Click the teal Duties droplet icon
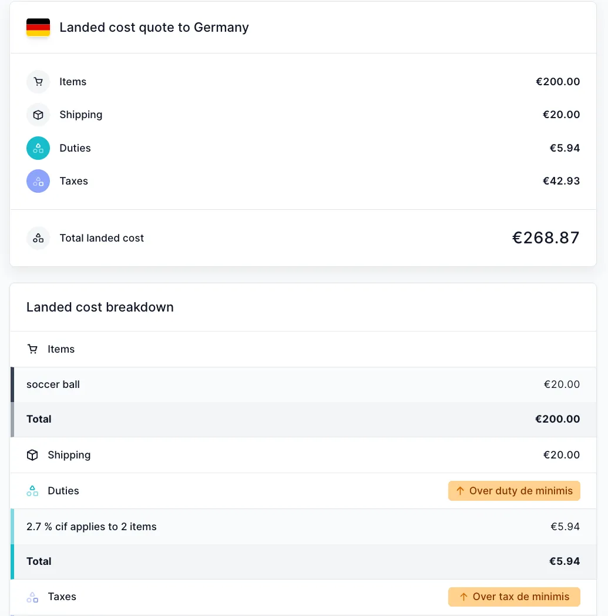Viewport: 608px width, 616px height. click(x=38, y=148)
